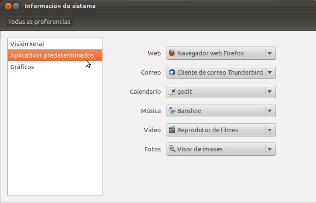Click the Música label
This screenshot has height=203, width=316.
151,111
